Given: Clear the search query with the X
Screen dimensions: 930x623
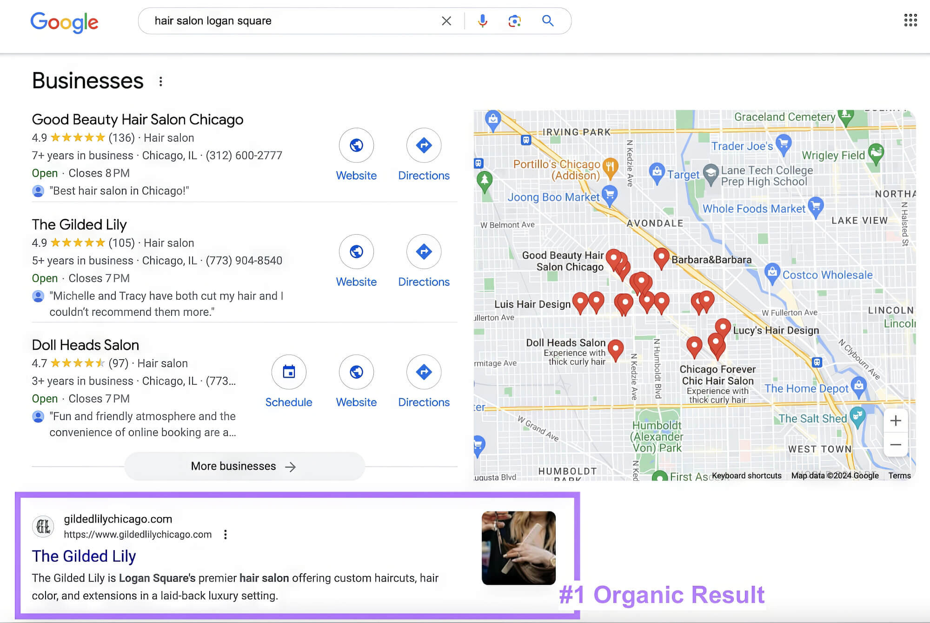Looking at the screenshot, I should [446, 21].
